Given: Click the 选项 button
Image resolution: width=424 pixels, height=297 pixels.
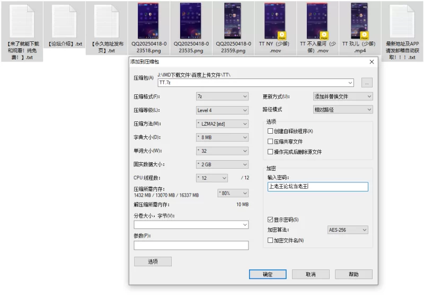Looking at the screenshot, I should [x=153, y=261].
